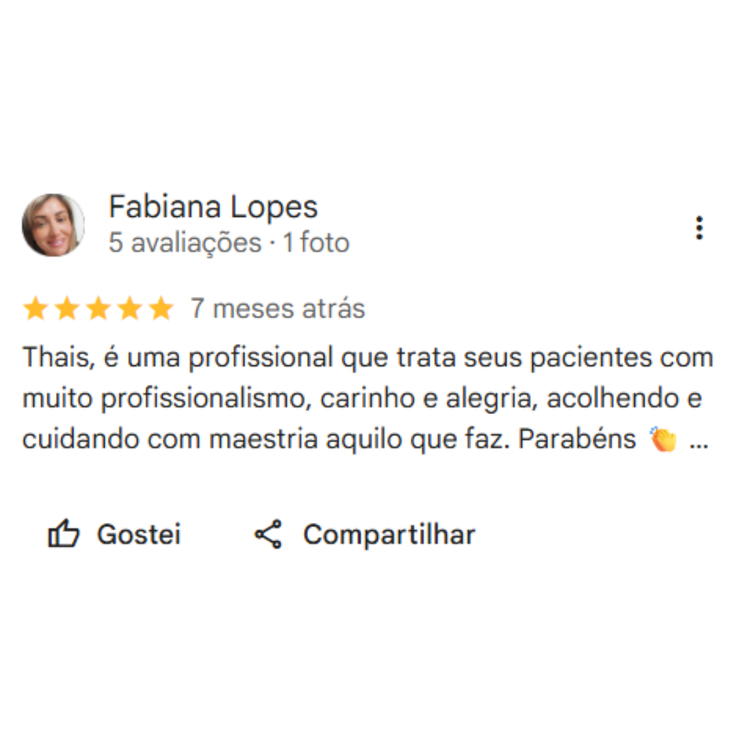Click the word 'Thais' in the review
Image resolution: width=739 pixels, height=739 pixels.
(56, 356)
